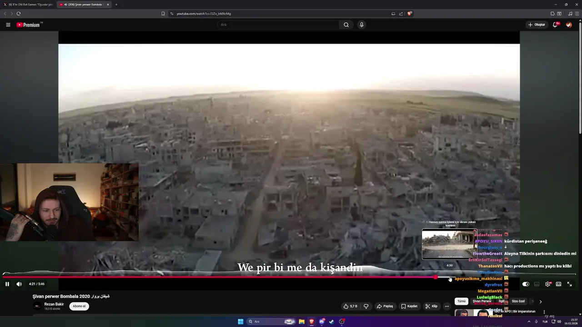Click the seek preview thumbnail at 4:30
This screenshot has height=327, width=582.
tap(449, 244)
